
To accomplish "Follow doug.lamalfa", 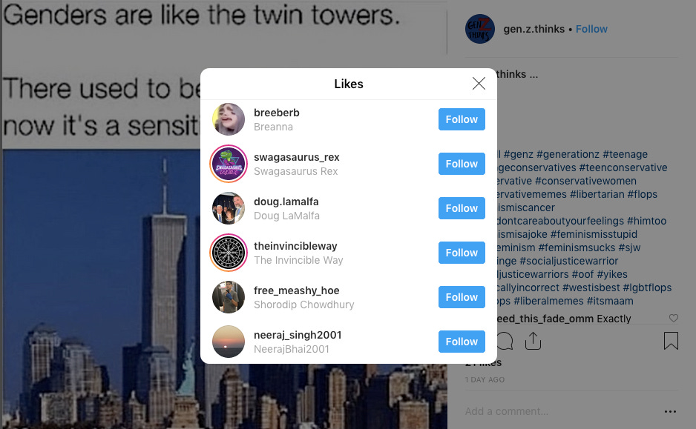I will 462,208.
